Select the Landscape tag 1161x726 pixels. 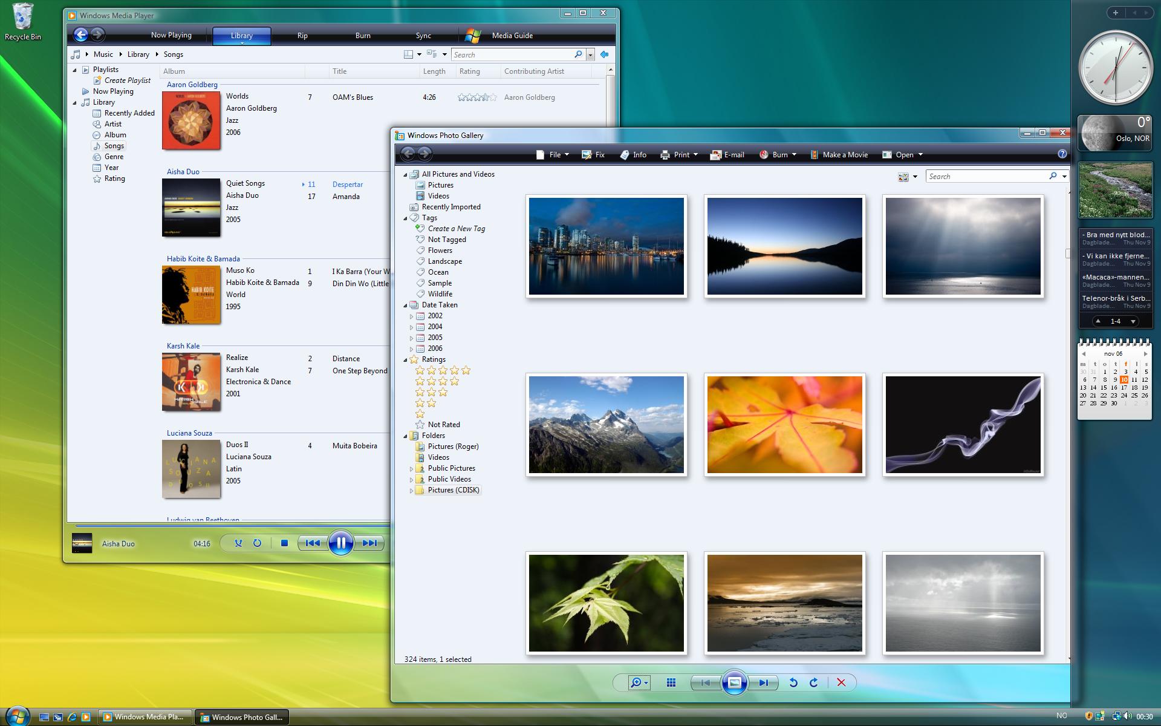click(444, 261)
